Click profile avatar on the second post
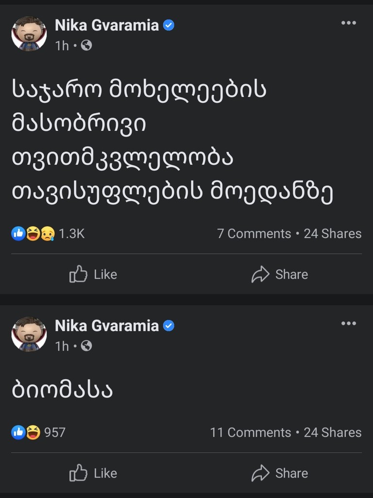 (29, 334)
